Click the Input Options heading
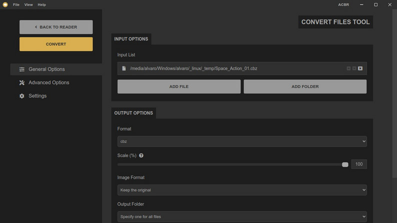397x223 pixels. click(x=131, y=39)
